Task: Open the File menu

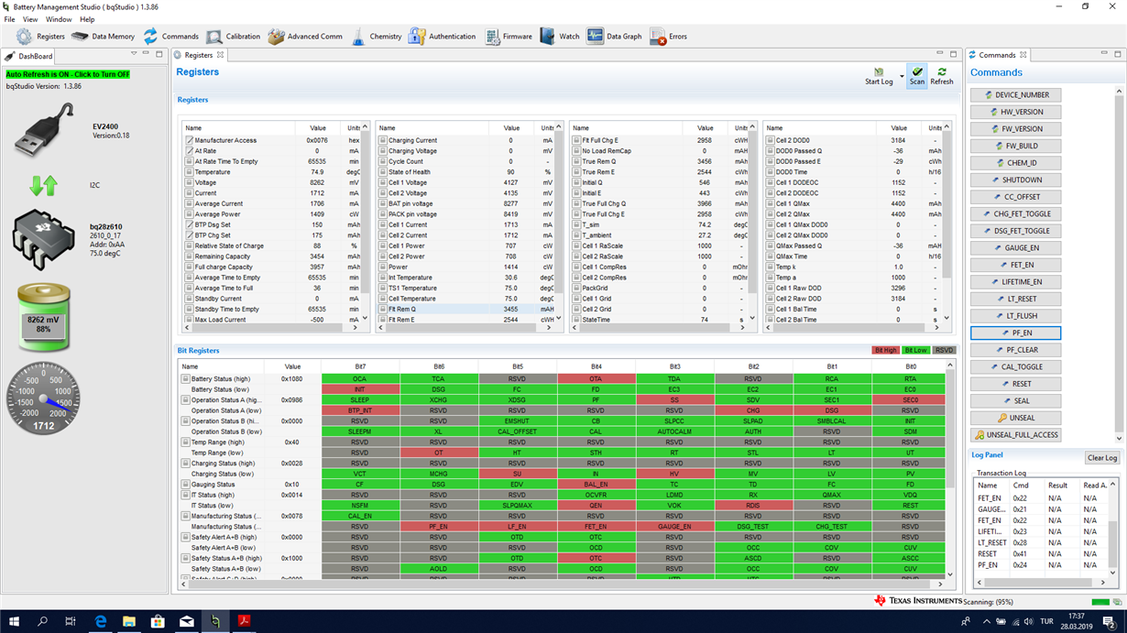Action: [x=9, y=19]
